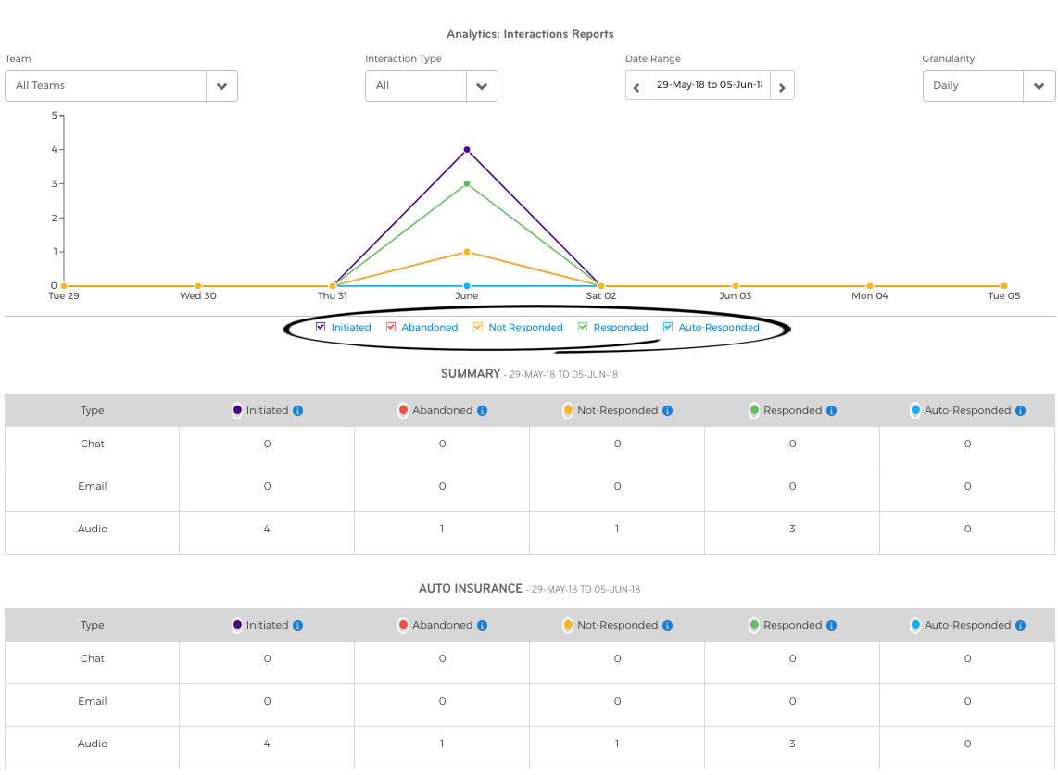Disable the Auto-Responded chart checkbox

coord(668,327)
